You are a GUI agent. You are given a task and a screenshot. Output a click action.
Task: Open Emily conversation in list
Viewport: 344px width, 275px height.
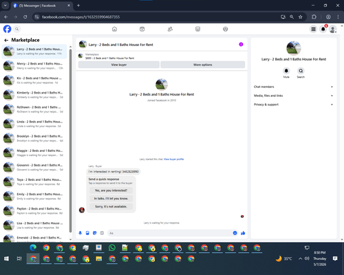tap(34, 196)
